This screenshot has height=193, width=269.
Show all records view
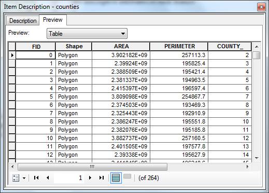pos(116,178)
